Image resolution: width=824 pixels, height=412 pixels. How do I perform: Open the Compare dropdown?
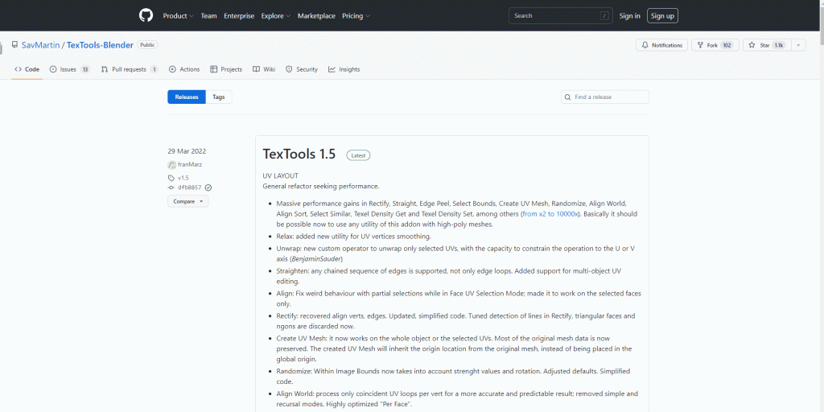click(x=187, y=201)
